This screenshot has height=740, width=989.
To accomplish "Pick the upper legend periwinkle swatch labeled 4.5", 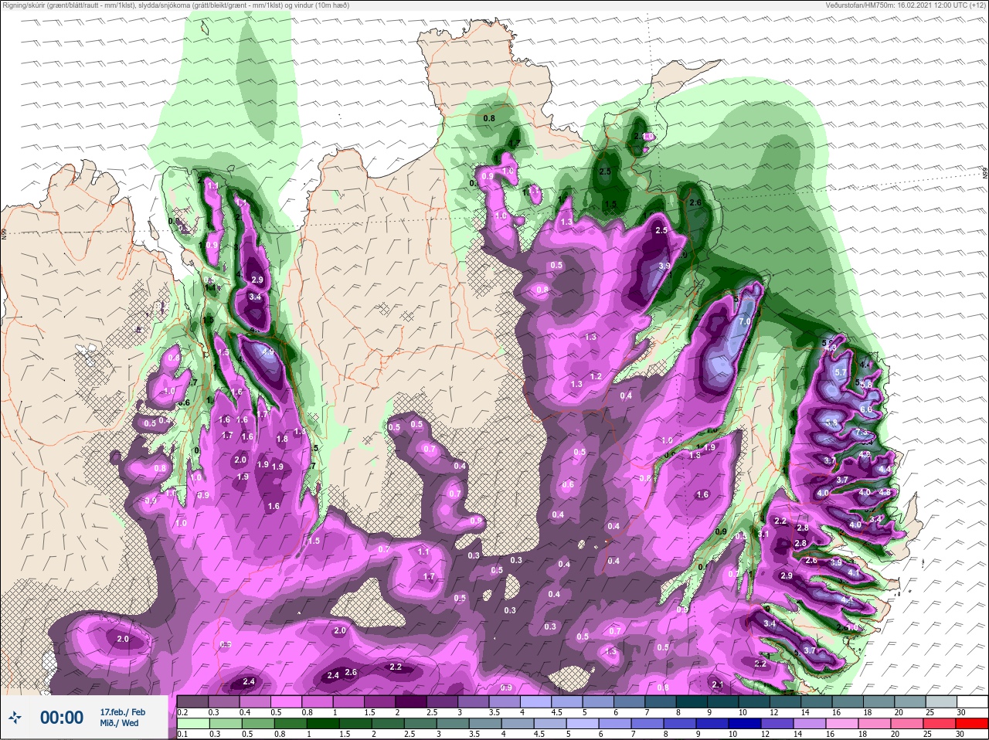I will (567, 701).
